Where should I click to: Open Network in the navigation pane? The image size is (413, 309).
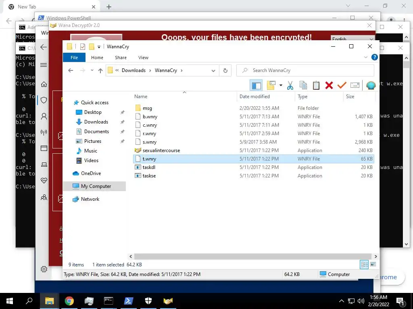[x=90, y=199]
